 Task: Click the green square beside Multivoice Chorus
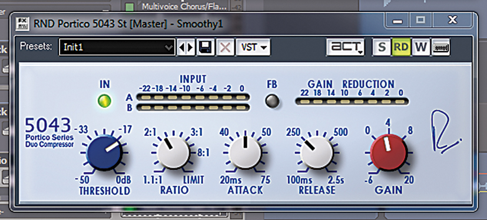point(130,6)
